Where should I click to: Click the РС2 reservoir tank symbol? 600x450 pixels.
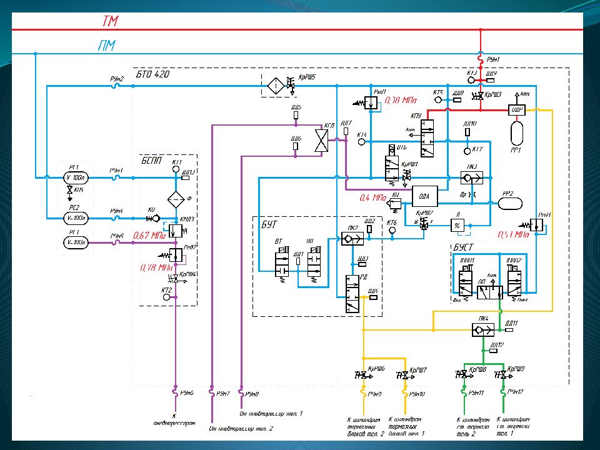(76, 219)
